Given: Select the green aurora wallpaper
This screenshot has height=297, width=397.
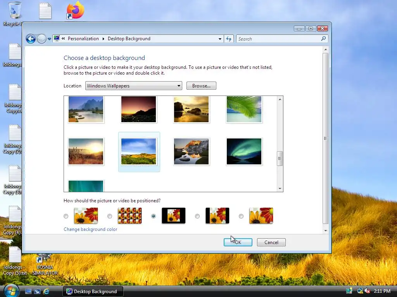Looking at the screenshot, I should (x=244, y=152).
